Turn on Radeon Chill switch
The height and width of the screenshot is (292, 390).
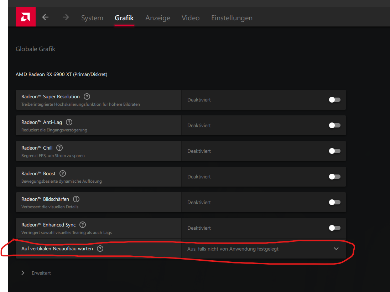[x=334, y=151]
